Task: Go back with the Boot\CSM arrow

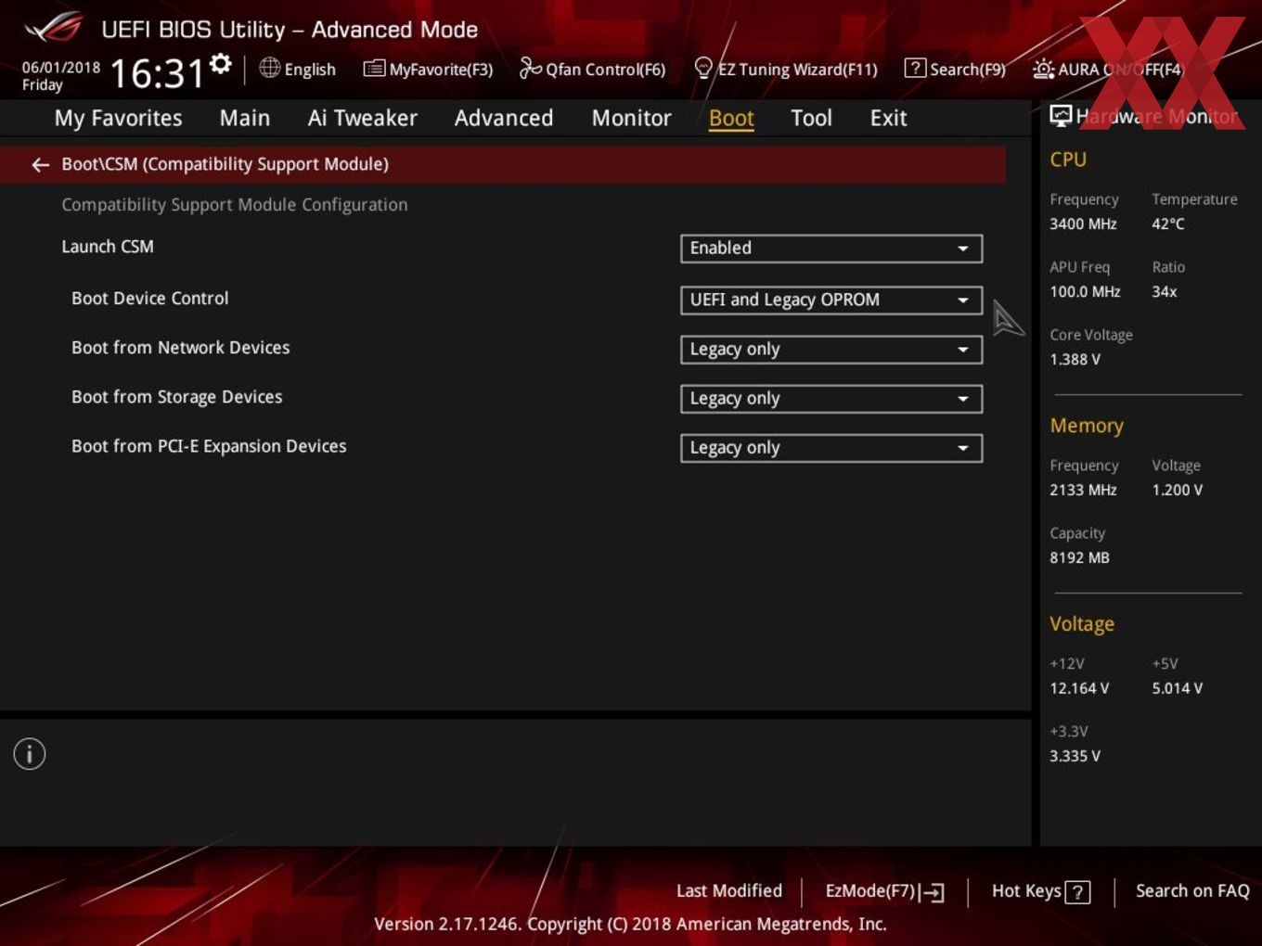Action: tap(40, 164)
